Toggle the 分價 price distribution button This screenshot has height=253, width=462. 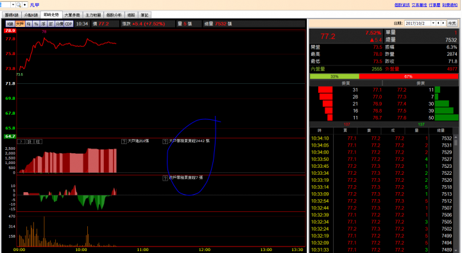pos(59,24)
